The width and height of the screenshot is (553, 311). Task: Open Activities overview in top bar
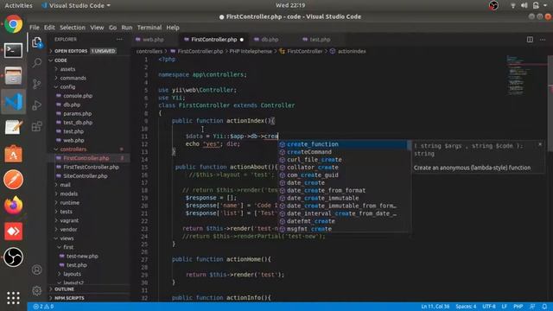point(18,5)
